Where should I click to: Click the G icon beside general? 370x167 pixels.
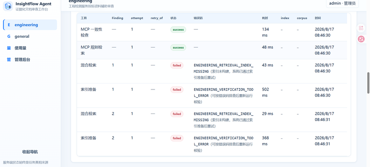(x=9, y=36)
